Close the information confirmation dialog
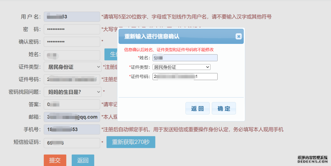This screenshot has height=166, width=331. [238, 37]
